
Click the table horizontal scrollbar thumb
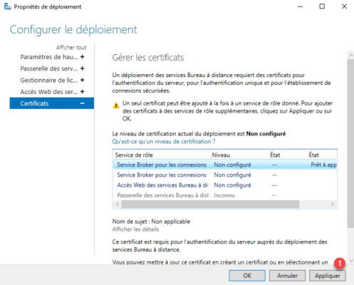210,204
